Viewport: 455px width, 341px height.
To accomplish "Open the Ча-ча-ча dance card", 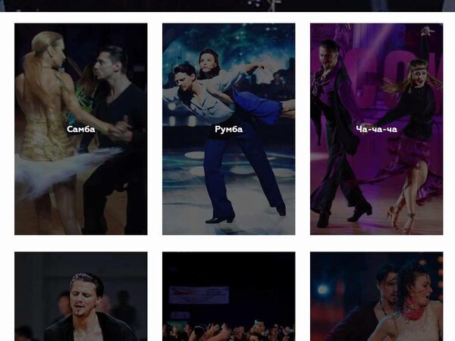I will click(x=376, y=129).
